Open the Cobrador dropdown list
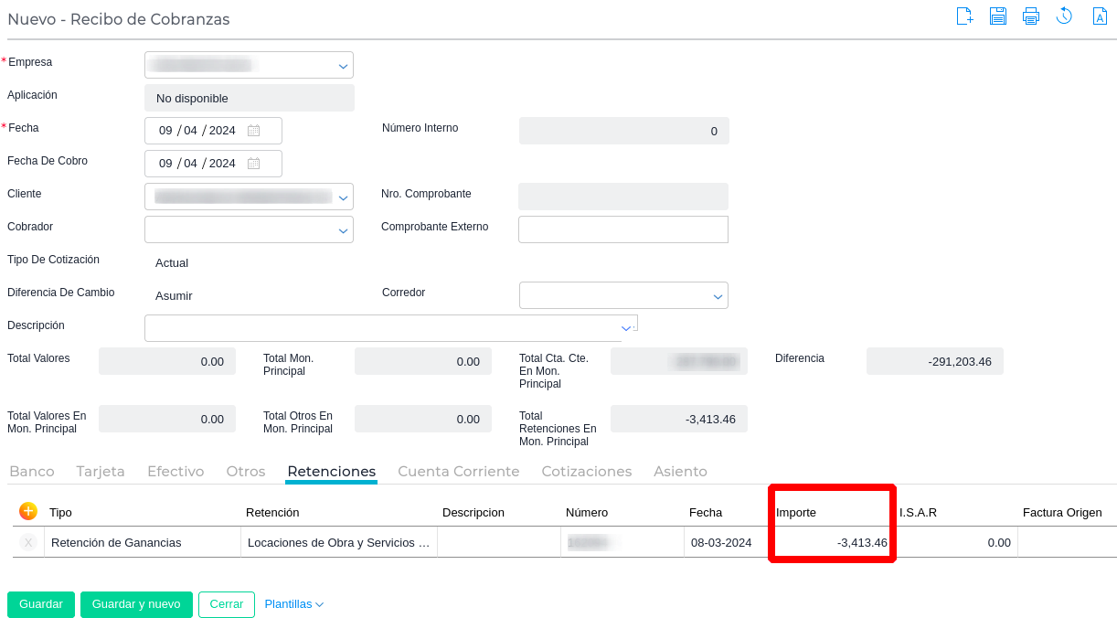Screen dimensions: 1117x618 pos(343,230)
